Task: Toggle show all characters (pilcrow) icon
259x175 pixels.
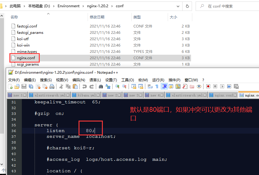Action: coord(157,86)
